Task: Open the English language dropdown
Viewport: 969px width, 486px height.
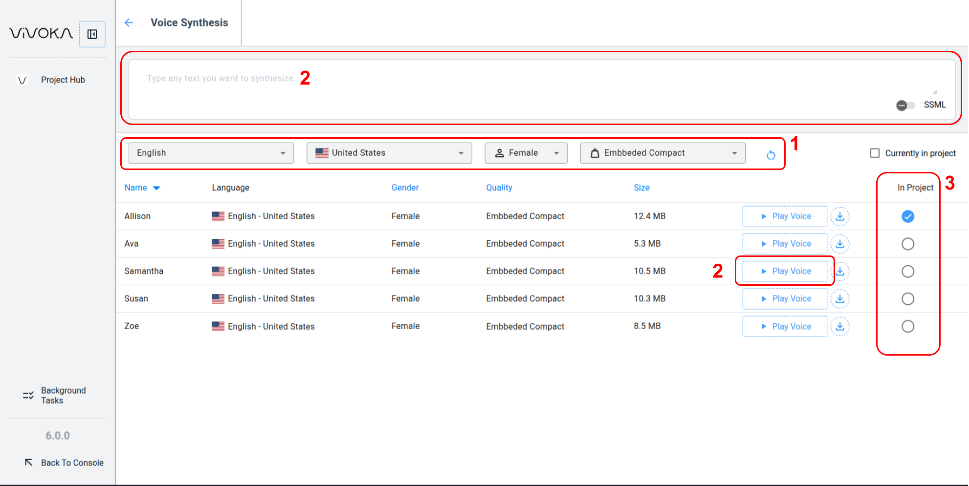Action: point(211,153)
